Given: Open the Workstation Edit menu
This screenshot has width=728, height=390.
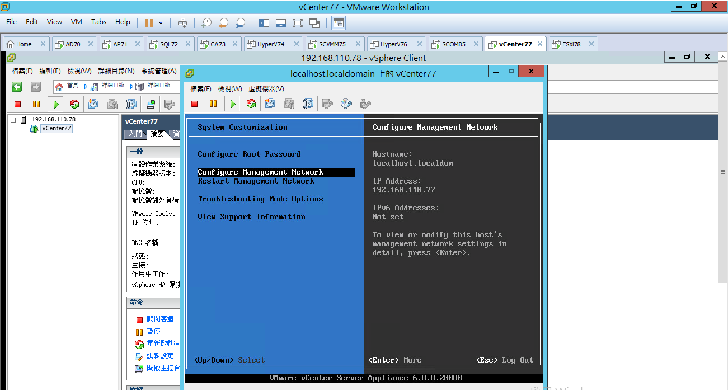Looking at the screenshot, I should point(32,22).
